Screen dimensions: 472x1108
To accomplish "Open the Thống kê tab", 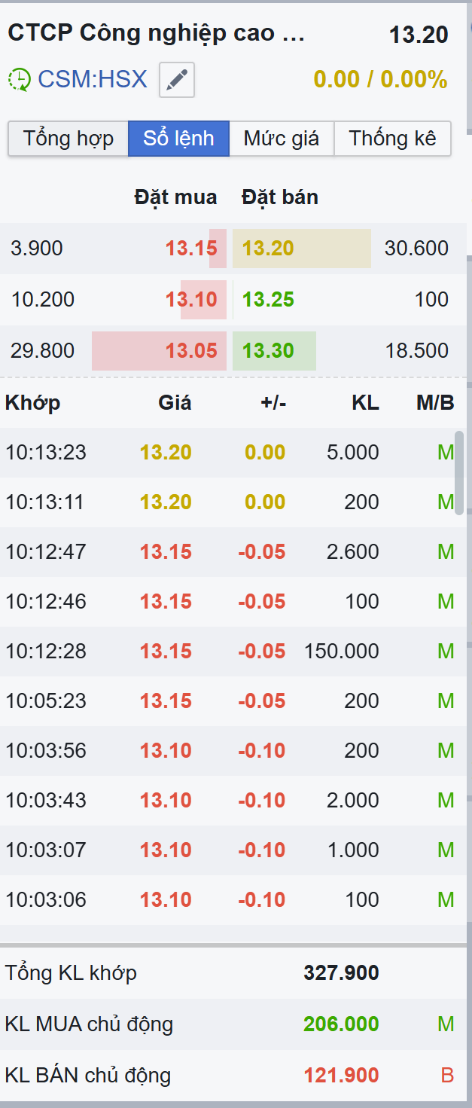I will click(392, 139).
